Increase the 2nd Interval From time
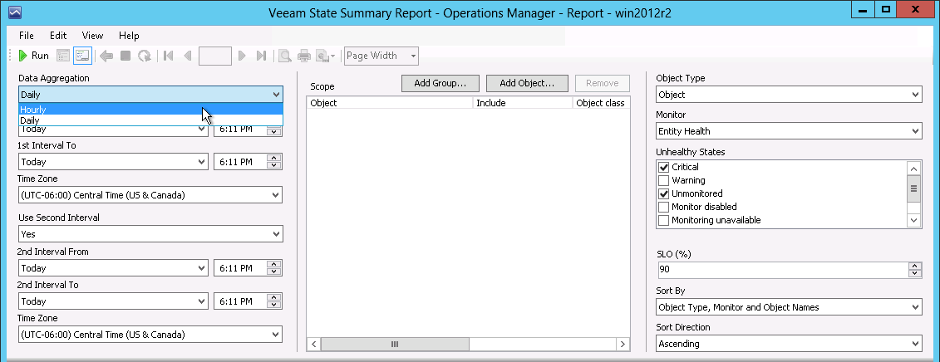The width and height of the screenshot is (940, 362). pos(274,264)
